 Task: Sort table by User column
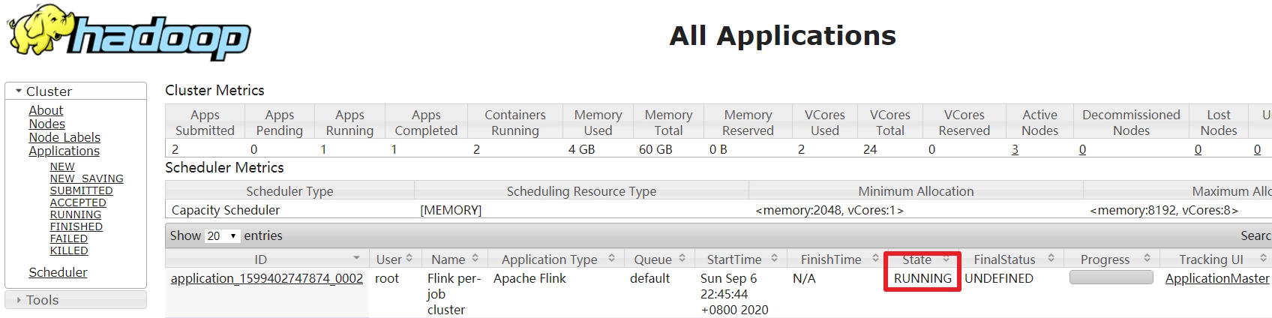(x=394, y=259)
